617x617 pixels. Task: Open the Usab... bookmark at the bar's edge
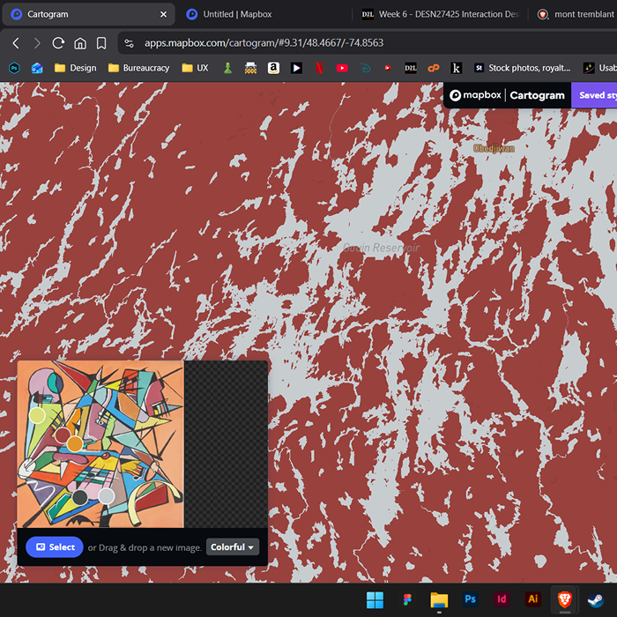point(600,68)
